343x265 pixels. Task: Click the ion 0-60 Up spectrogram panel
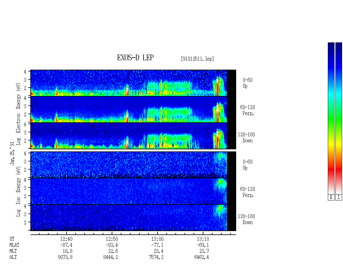129,165
